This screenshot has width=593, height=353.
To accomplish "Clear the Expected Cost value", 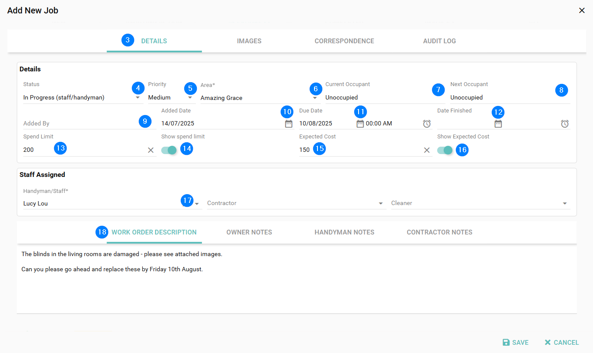I will [426, 150].
